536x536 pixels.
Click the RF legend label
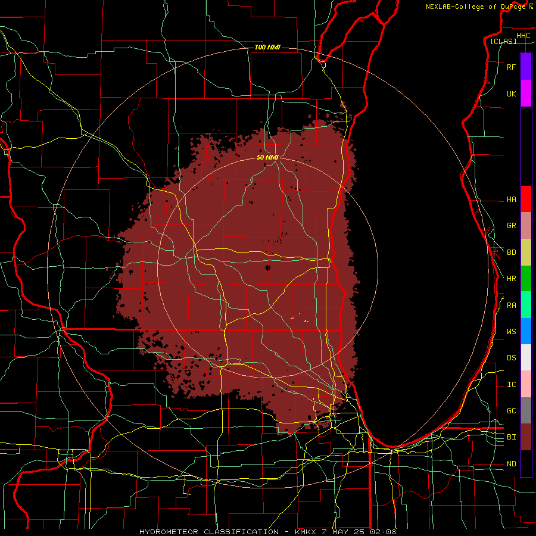coord(511,67)
